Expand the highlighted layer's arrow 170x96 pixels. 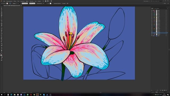(x=155, y=33)
